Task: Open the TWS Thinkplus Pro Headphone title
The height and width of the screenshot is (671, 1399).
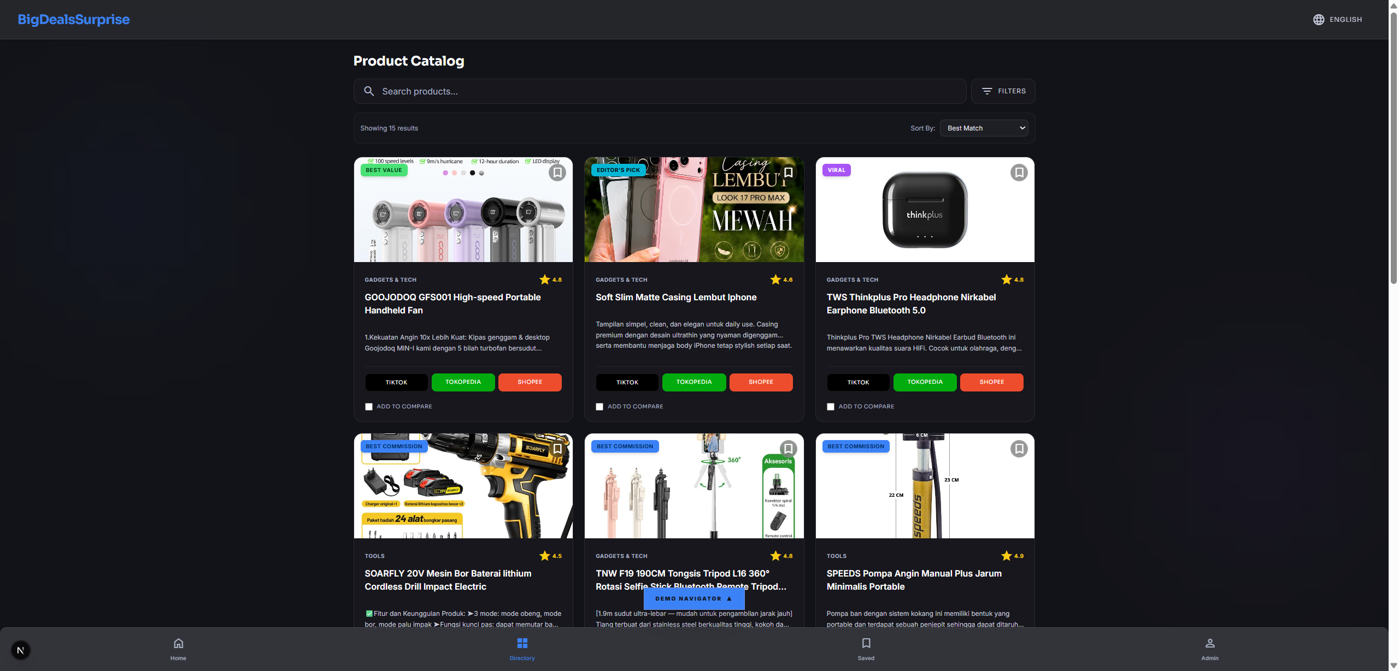Action: (x=911, y=304)
